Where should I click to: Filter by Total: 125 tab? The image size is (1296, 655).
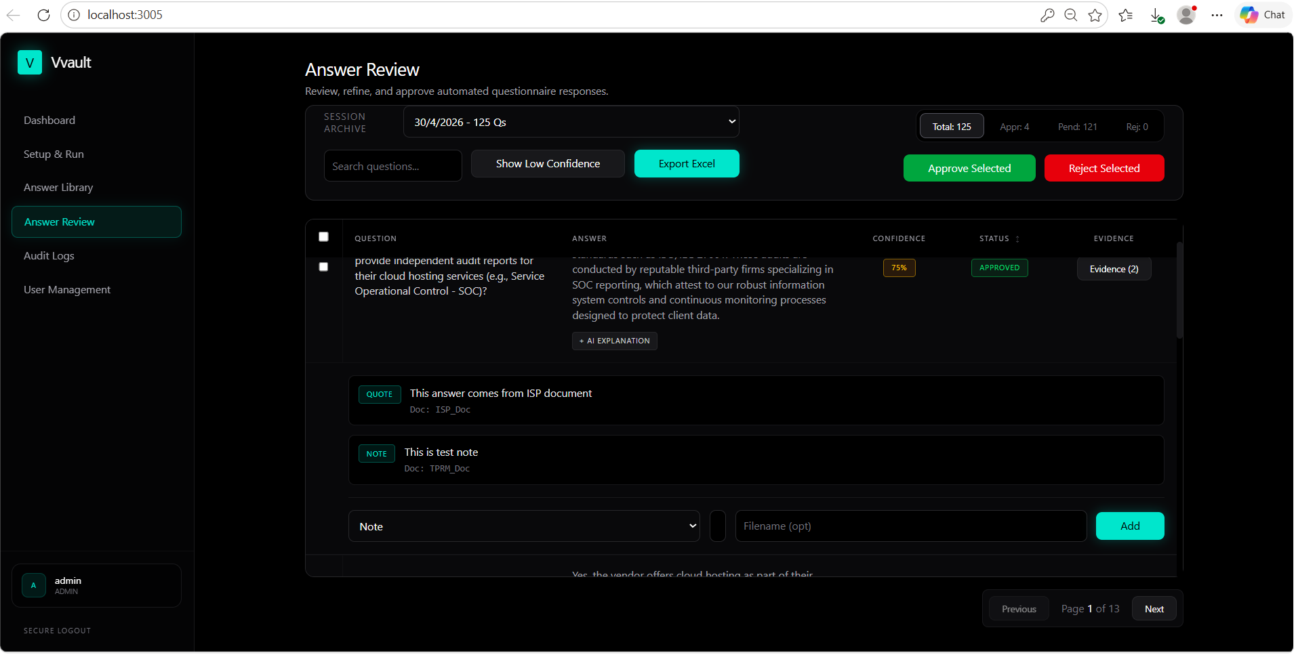952,127
